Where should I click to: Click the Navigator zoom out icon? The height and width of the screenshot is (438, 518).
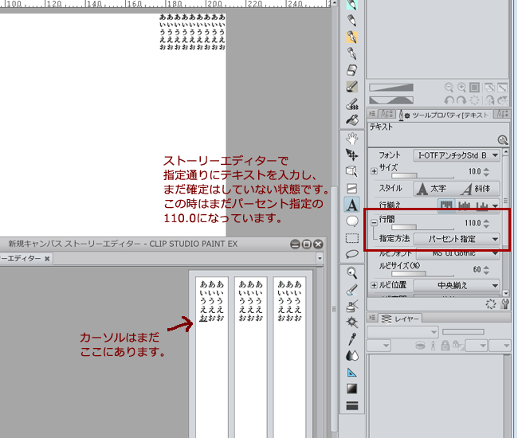click(x=449, y=88)
